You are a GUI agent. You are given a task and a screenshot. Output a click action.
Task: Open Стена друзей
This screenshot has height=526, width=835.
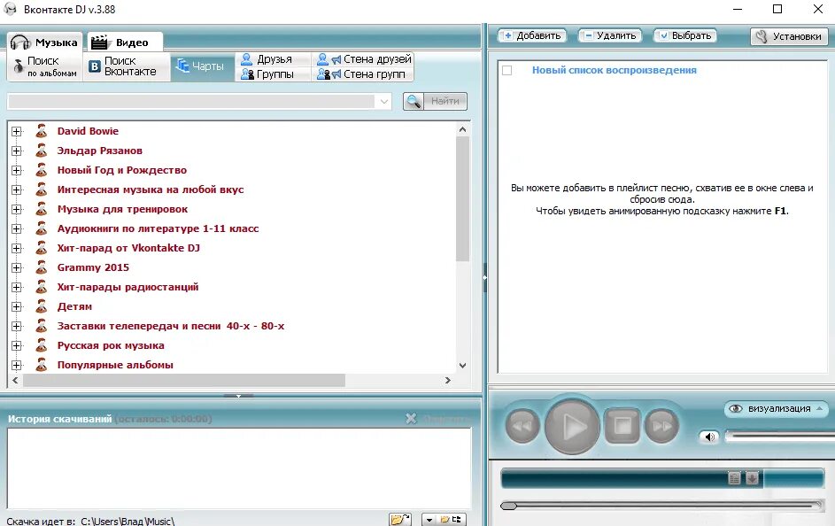(363, 59)
